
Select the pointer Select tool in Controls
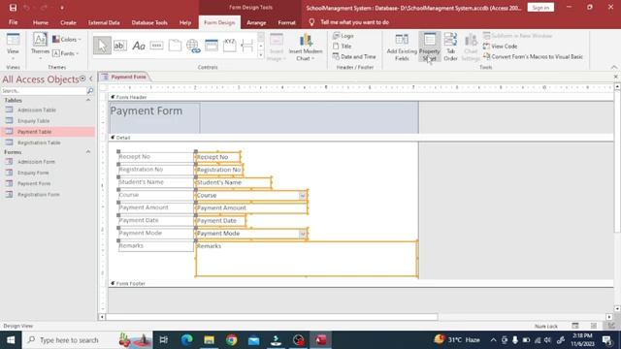pos(102,46)
